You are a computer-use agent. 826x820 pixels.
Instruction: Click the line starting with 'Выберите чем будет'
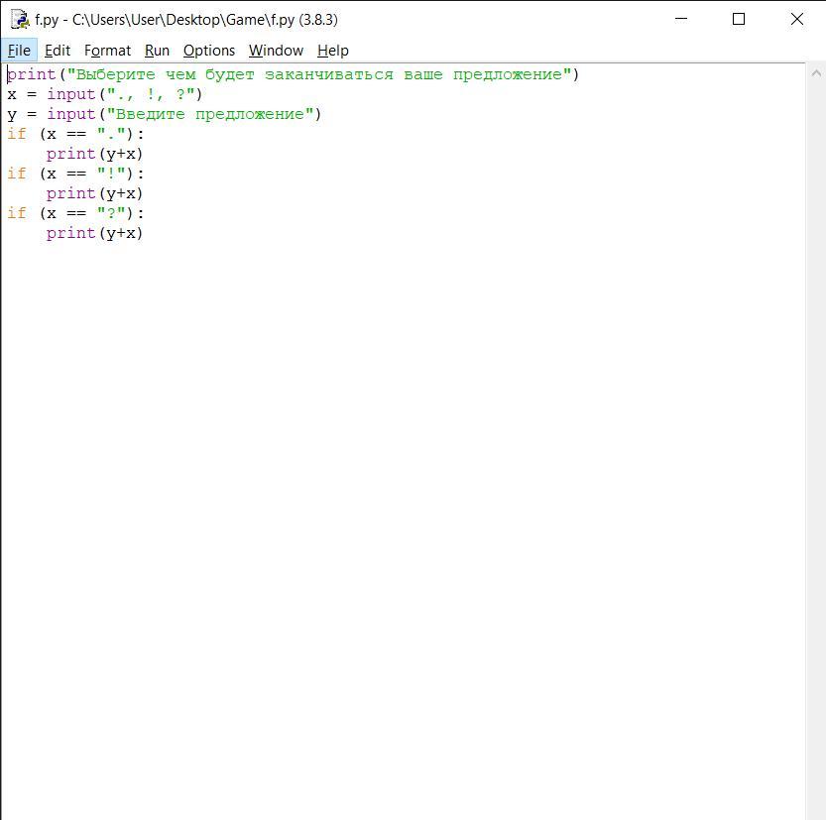click(293, 74)
